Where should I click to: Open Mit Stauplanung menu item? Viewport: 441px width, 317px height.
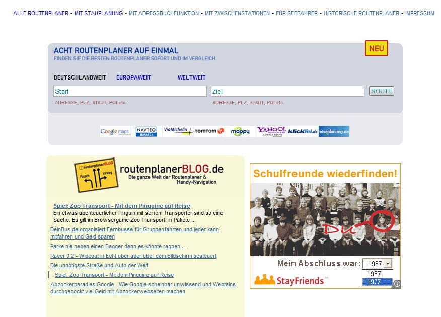pos(99,13)
